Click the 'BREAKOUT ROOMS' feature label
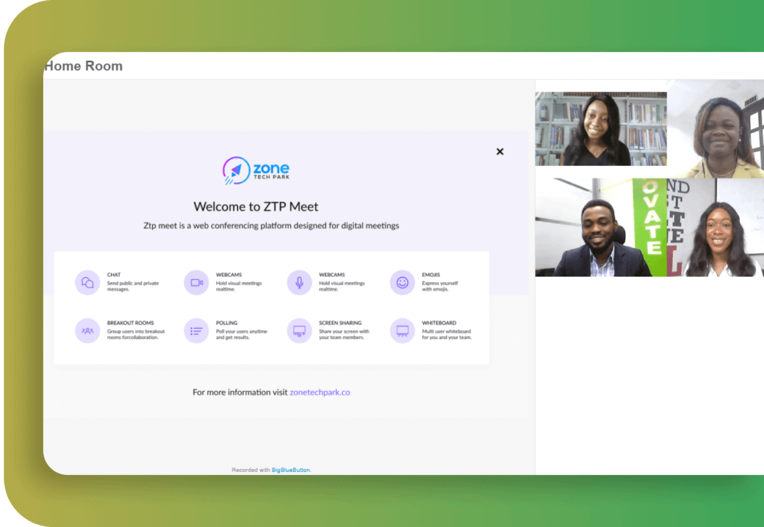764x527 pixels. click(131, 323)
